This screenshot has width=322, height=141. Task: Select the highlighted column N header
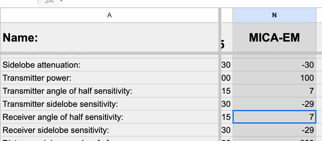click(274, 15)
